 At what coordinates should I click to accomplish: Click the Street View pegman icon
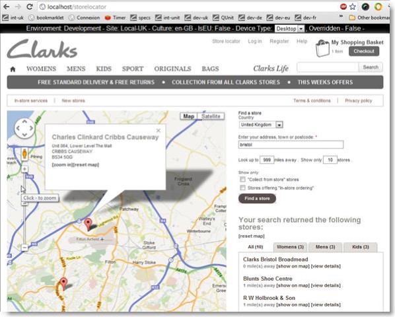[24, 154]
